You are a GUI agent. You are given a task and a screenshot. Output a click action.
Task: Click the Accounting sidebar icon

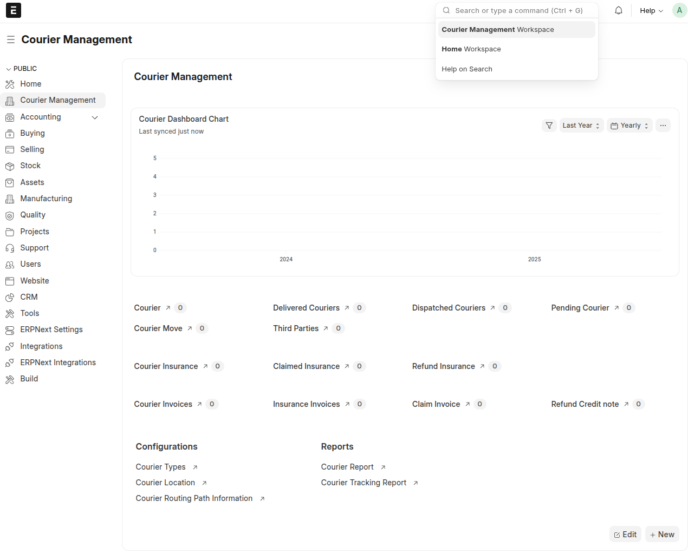[10, 117]
